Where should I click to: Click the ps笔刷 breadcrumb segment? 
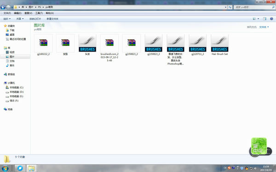[x=49, y=7]
